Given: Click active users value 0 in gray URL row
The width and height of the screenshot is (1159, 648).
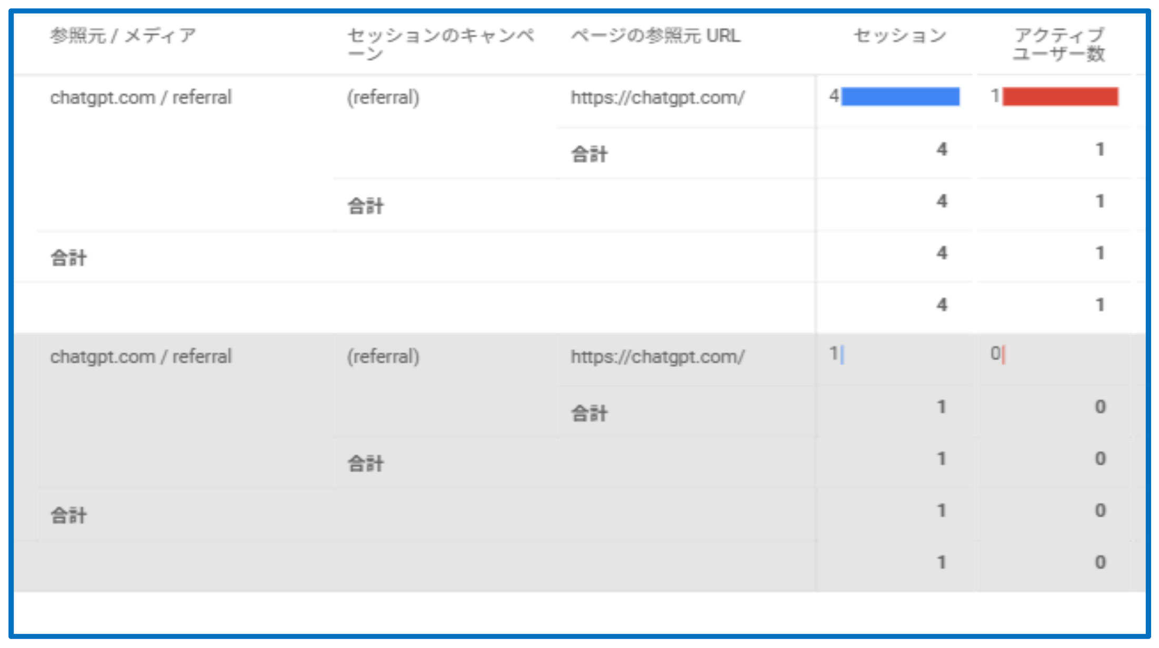Looking at the screenshot, I should pyautogui.click(x=995, y=354).
